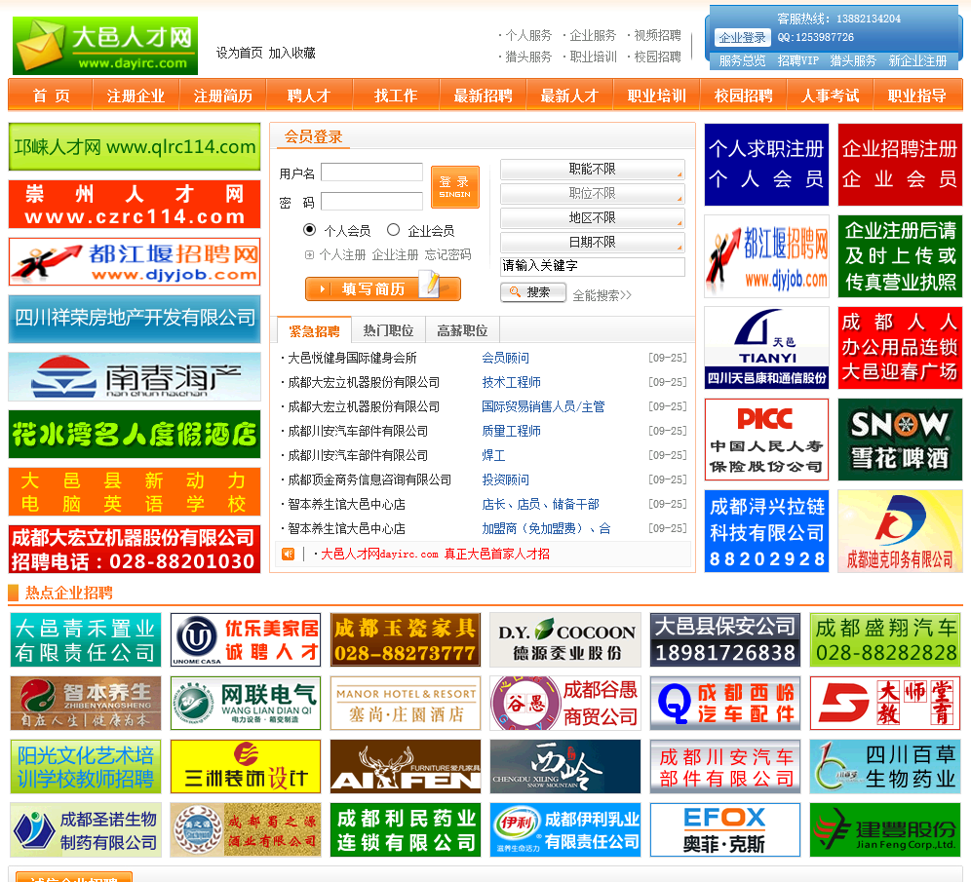Click the 密码 input field
Screen dimensions: 971x882
pos(371,201)
